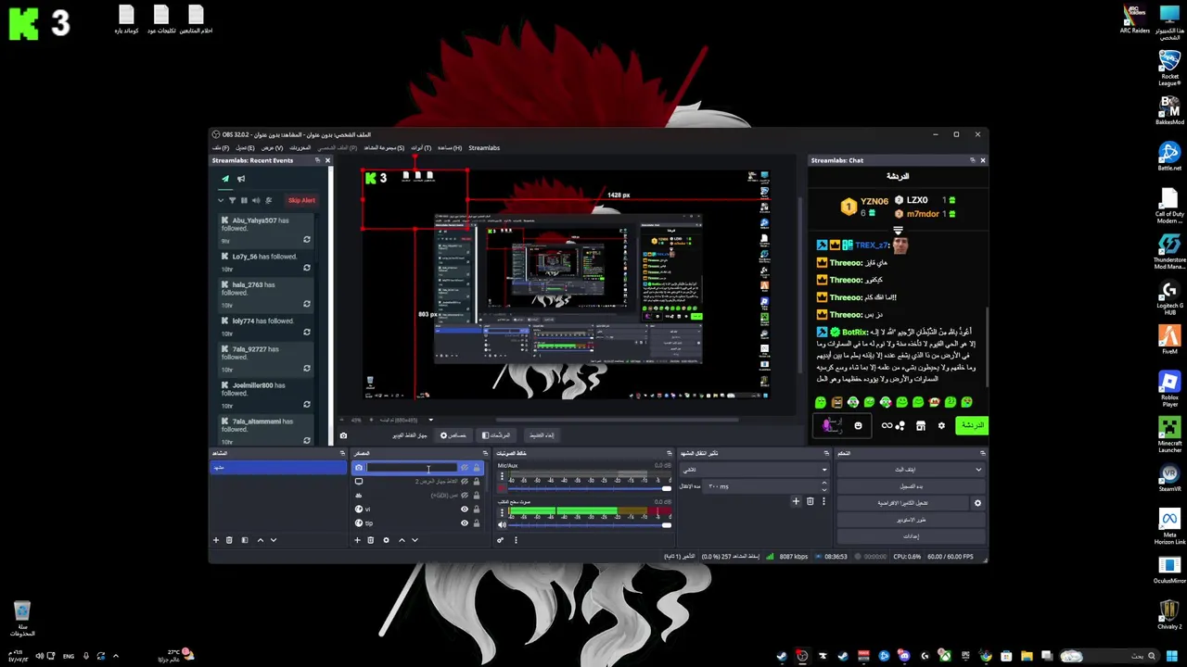Viewport: 1187px width, 667px height.
Task: Delete selected source with trash icon
Action: click(370, 540)
